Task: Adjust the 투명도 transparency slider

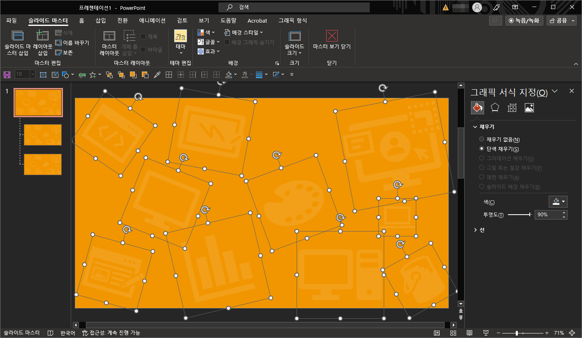Action: 520,215
